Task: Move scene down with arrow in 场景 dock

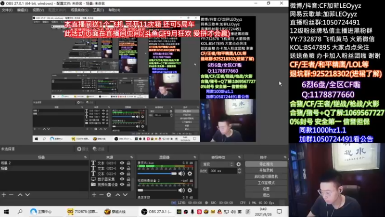Action: click(27, 195)
